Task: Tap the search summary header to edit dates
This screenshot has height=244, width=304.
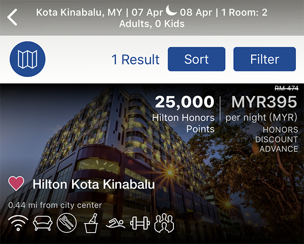Action: [152, 18]
